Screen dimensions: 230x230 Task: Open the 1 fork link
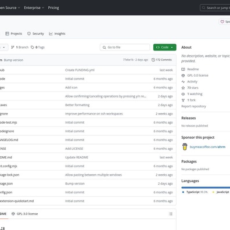coord(192,100)
